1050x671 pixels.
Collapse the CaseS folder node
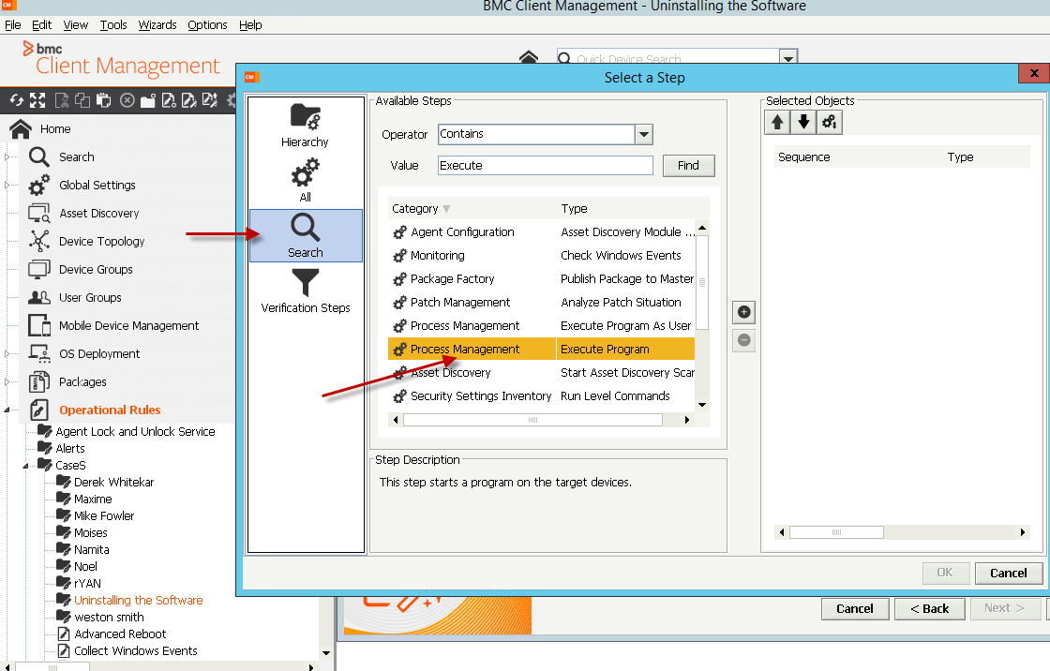pos(26,466)
